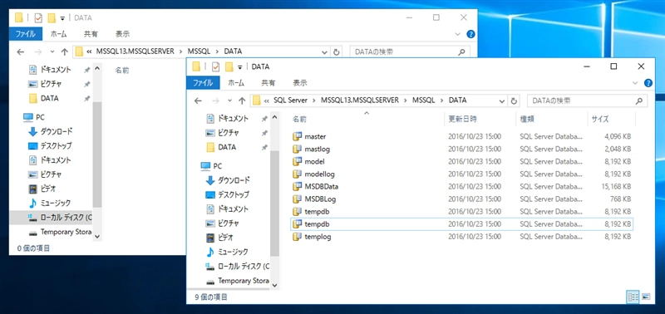Select the templog file icon
Screen dimensions: 665x314
[x=297, y=237]
